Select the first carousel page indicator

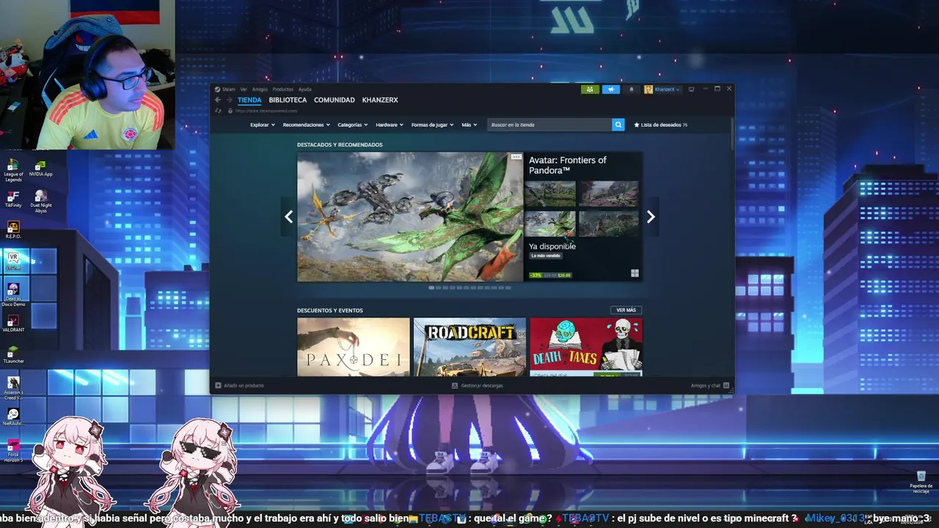coord(431,287)
